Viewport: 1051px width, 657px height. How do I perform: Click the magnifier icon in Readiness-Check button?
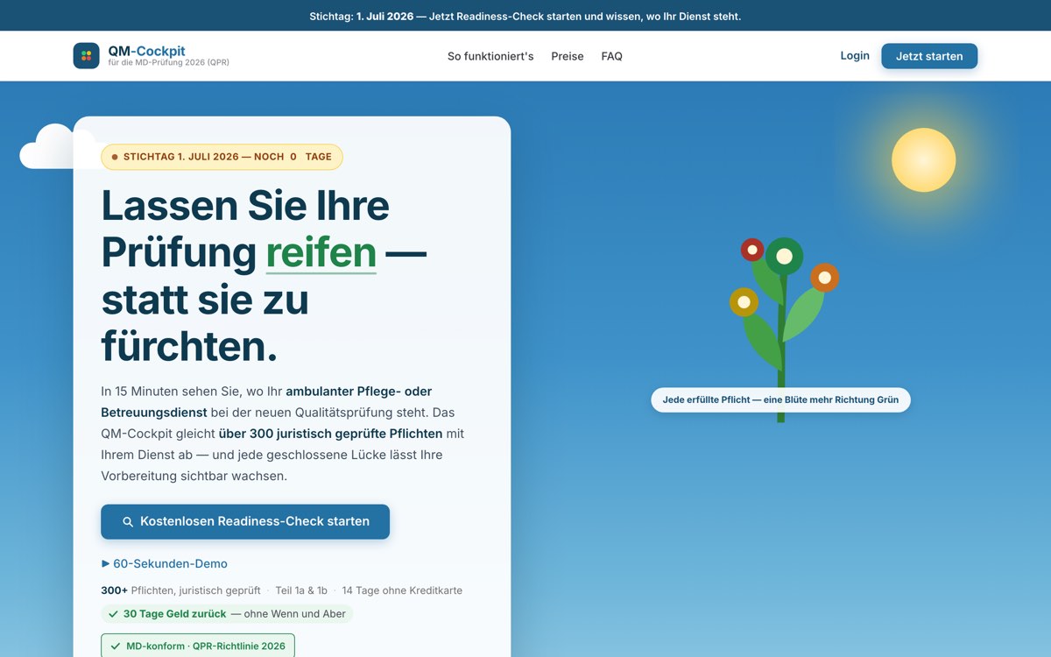[x=128, y=521]
